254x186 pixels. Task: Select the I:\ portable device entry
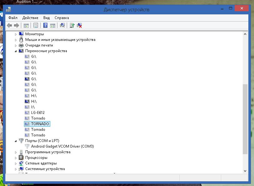pyautogui.click(x=33, y=107)
